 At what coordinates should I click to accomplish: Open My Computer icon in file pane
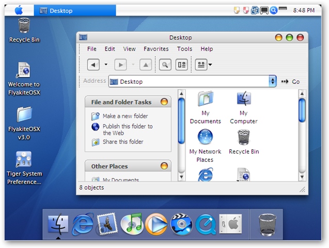click(244, 107)
